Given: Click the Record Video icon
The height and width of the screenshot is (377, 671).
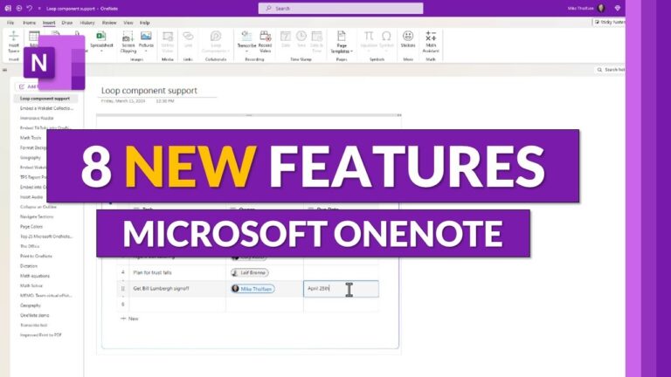Looking at the screenshot, I should pos(266,42).
